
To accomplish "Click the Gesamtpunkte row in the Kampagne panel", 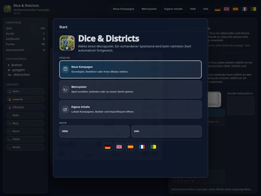I will [x=25, y=50].
